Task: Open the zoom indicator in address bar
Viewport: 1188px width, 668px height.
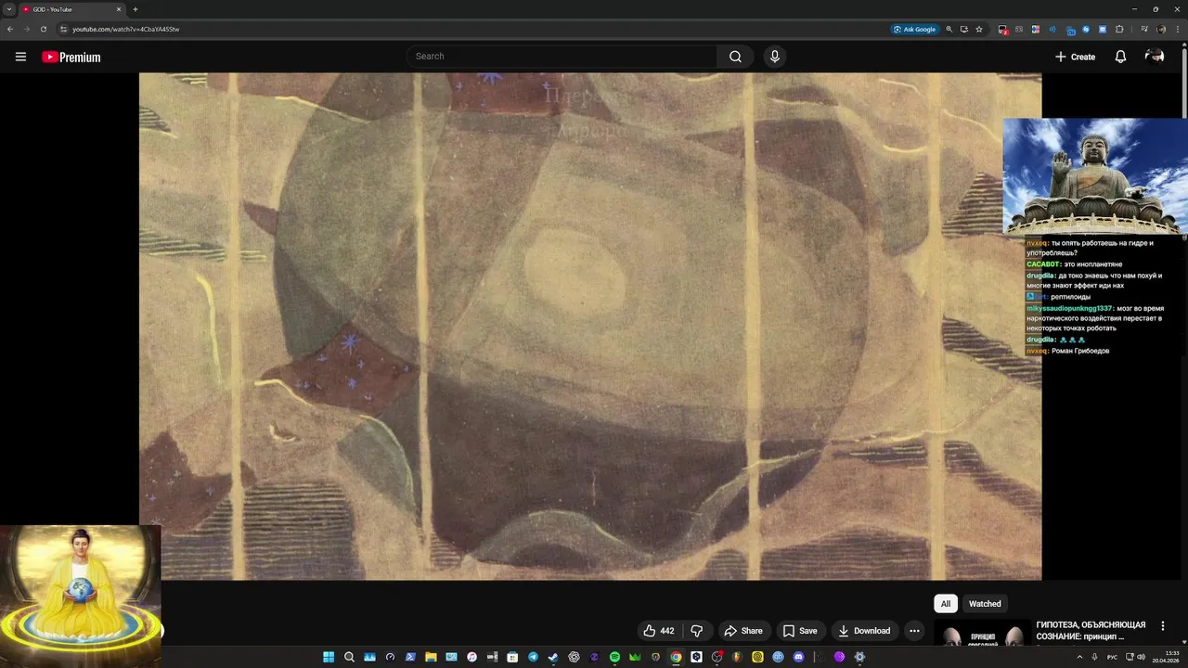Action: pyautogui.click(x=949, y=30)
